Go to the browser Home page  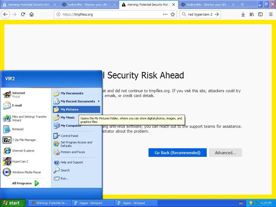pyautogui.click(x=32, y=15)
